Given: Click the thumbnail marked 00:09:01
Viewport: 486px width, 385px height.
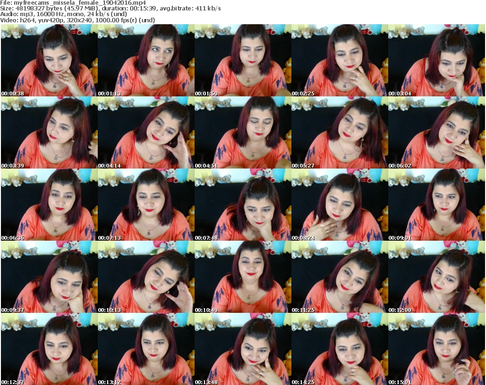Looking at the screenshot, I should pos(437,205).
